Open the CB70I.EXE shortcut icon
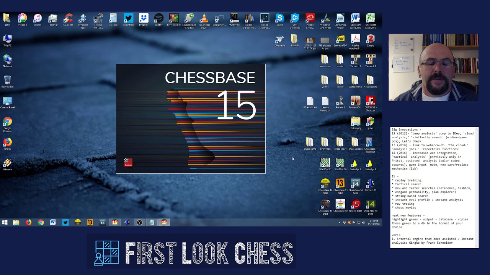 click(x=370, y=104)
